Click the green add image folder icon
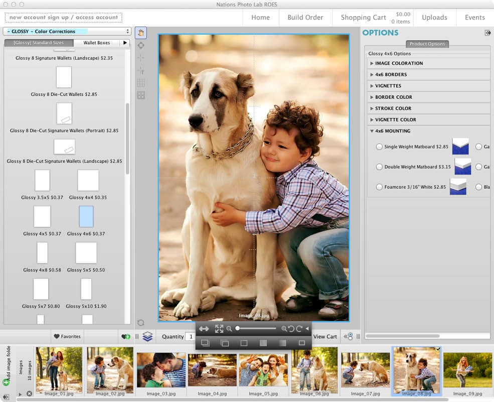Screen dimensions: 494x402 (6, 382)
